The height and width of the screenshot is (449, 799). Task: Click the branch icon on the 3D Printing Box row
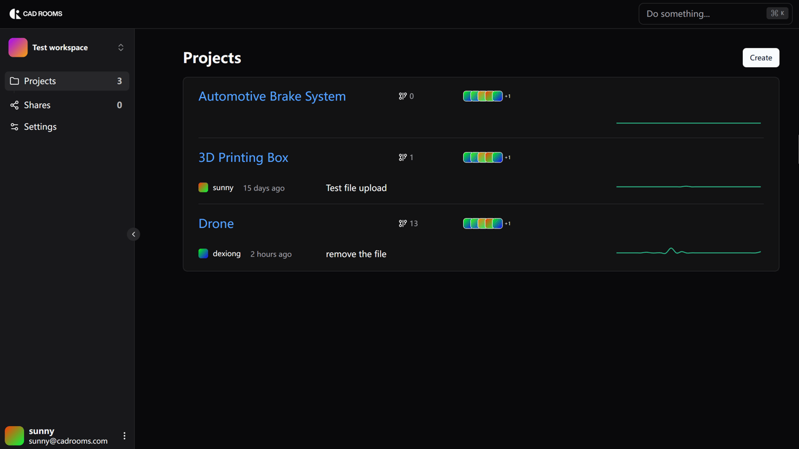click(402, 157)
